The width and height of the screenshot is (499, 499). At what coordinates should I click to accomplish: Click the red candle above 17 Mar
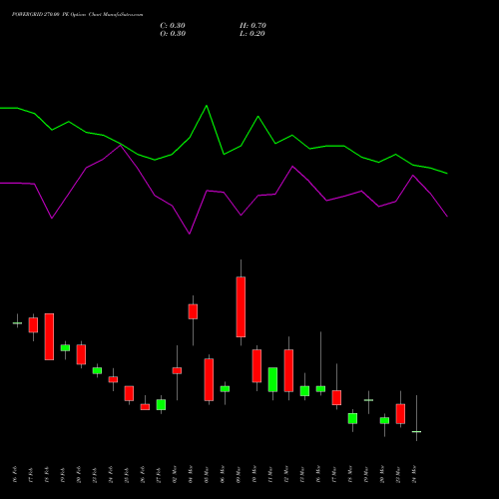(x=336, y=397)
